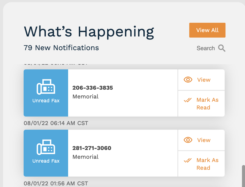Click the Memorial label under 281-271-3060

point(85,157)
